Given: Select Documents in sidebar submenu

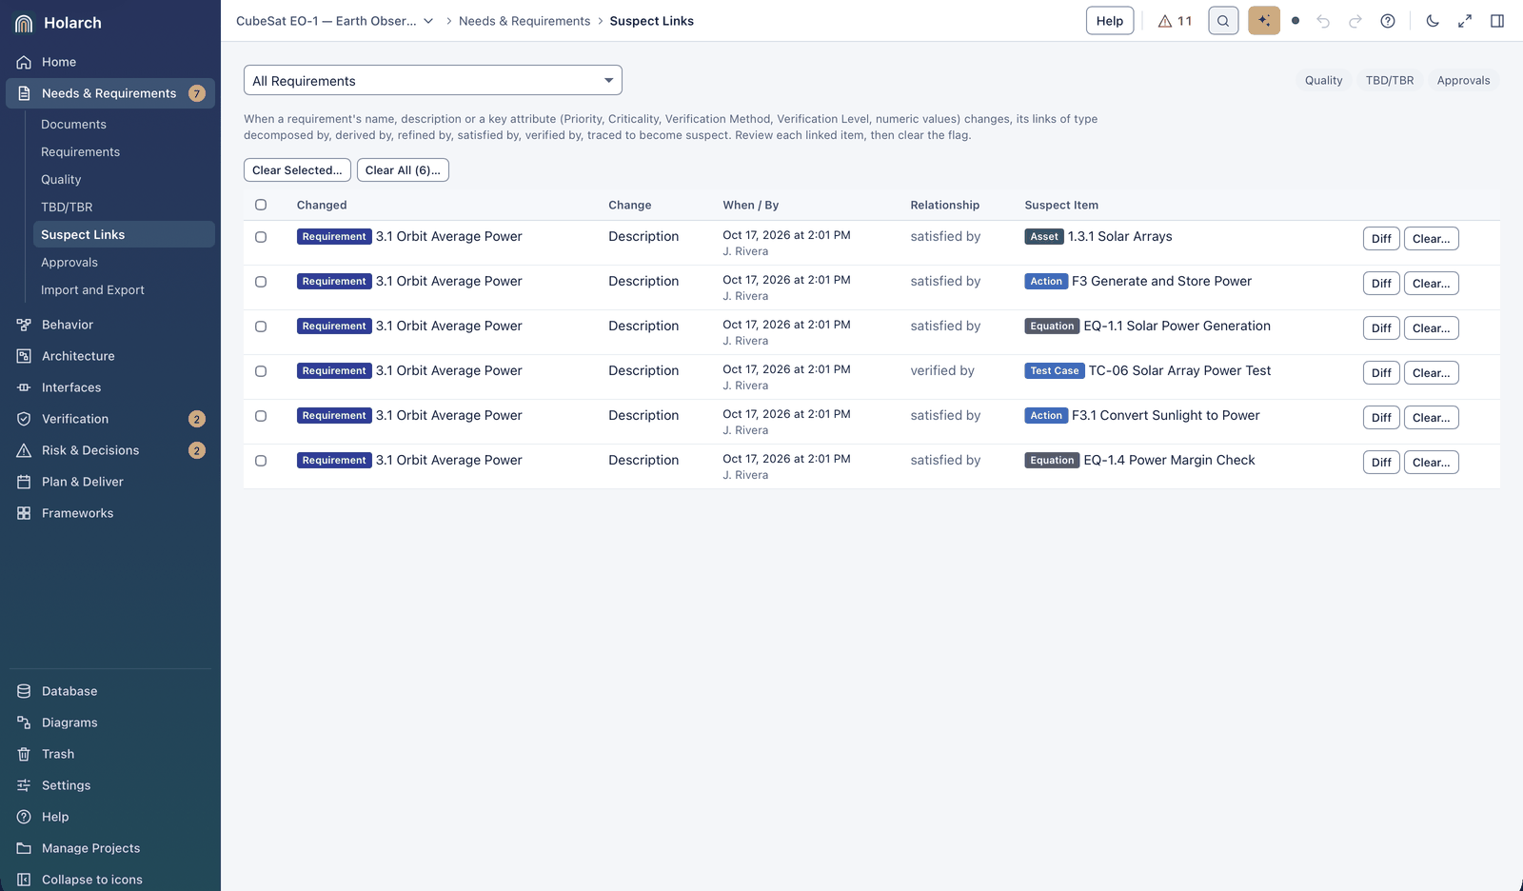Looking at the screenshot, I should tap(124, 124).
